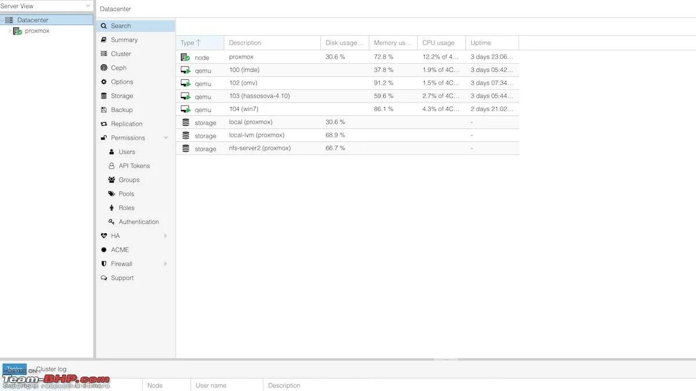Click qemu icon for 103 (hassosova-4.10)
Screen dimensions: 696x391
click(186, 96)
